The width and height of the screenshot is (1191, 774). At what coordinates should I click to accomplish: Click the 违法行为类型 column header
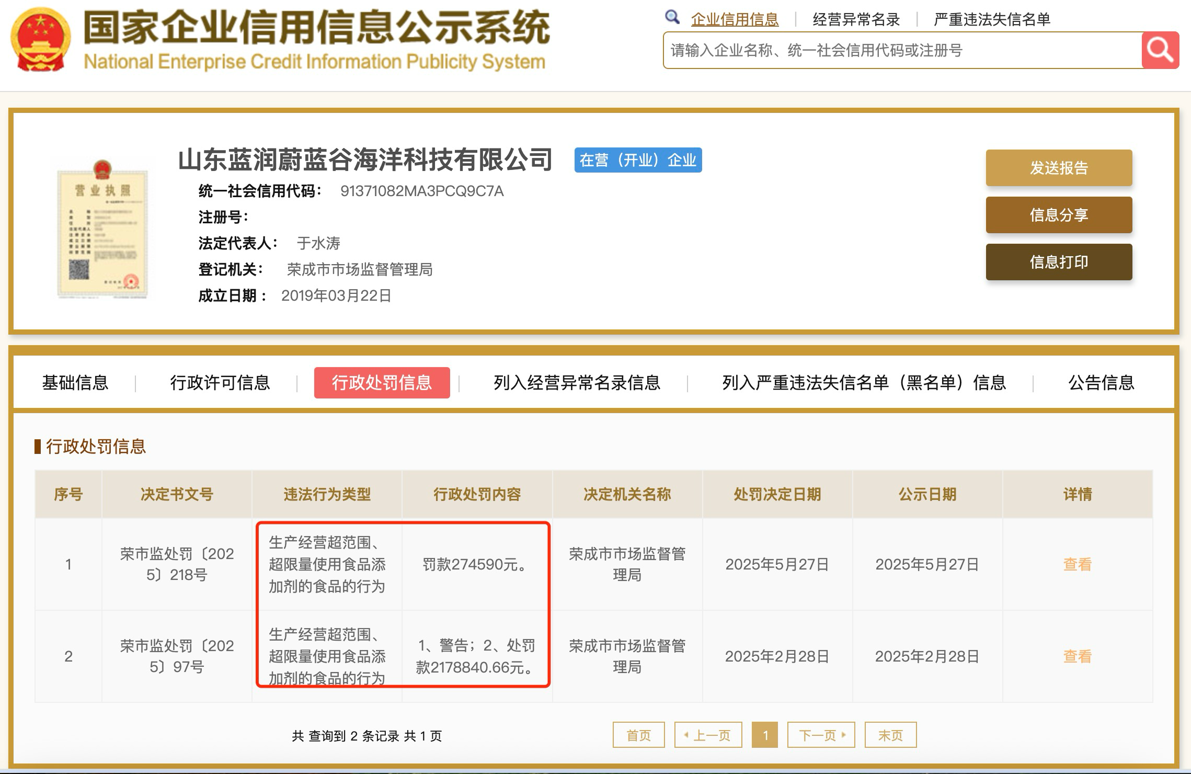pos(327,494)
